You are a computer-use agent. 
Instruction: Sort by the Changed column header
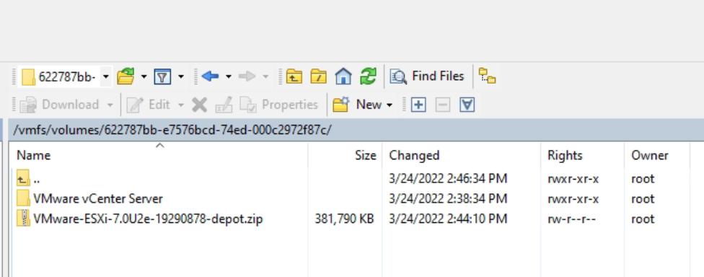414,155
